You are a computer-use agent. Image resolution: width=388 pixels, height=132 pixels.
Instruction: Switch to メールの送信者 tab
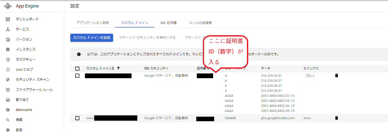200,23
